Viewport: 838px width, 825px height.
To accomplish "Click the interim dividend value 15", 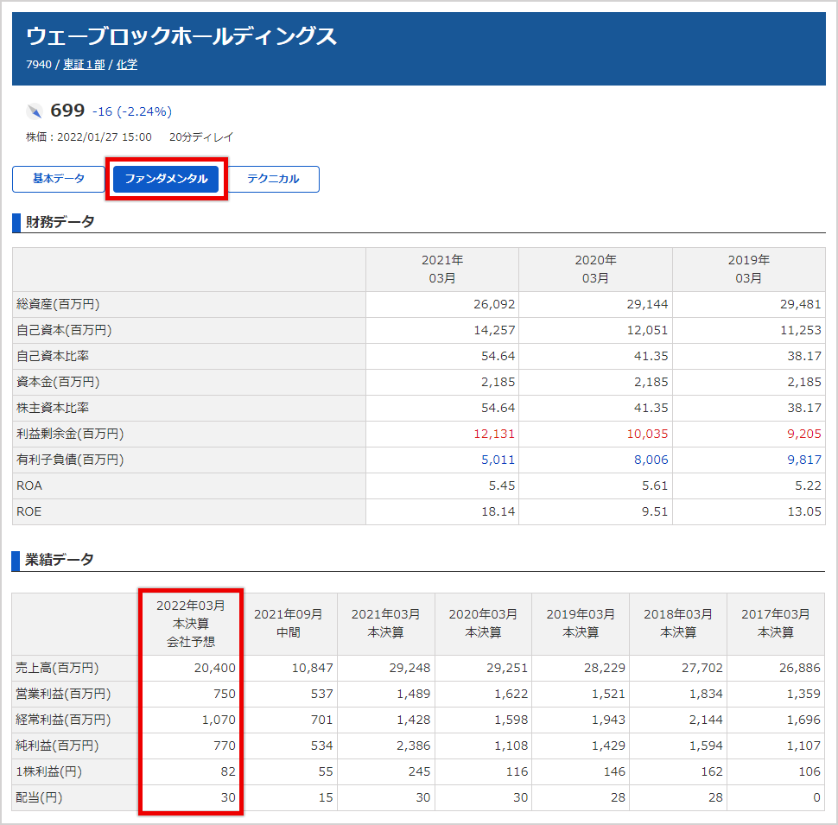I will point(326,797).
